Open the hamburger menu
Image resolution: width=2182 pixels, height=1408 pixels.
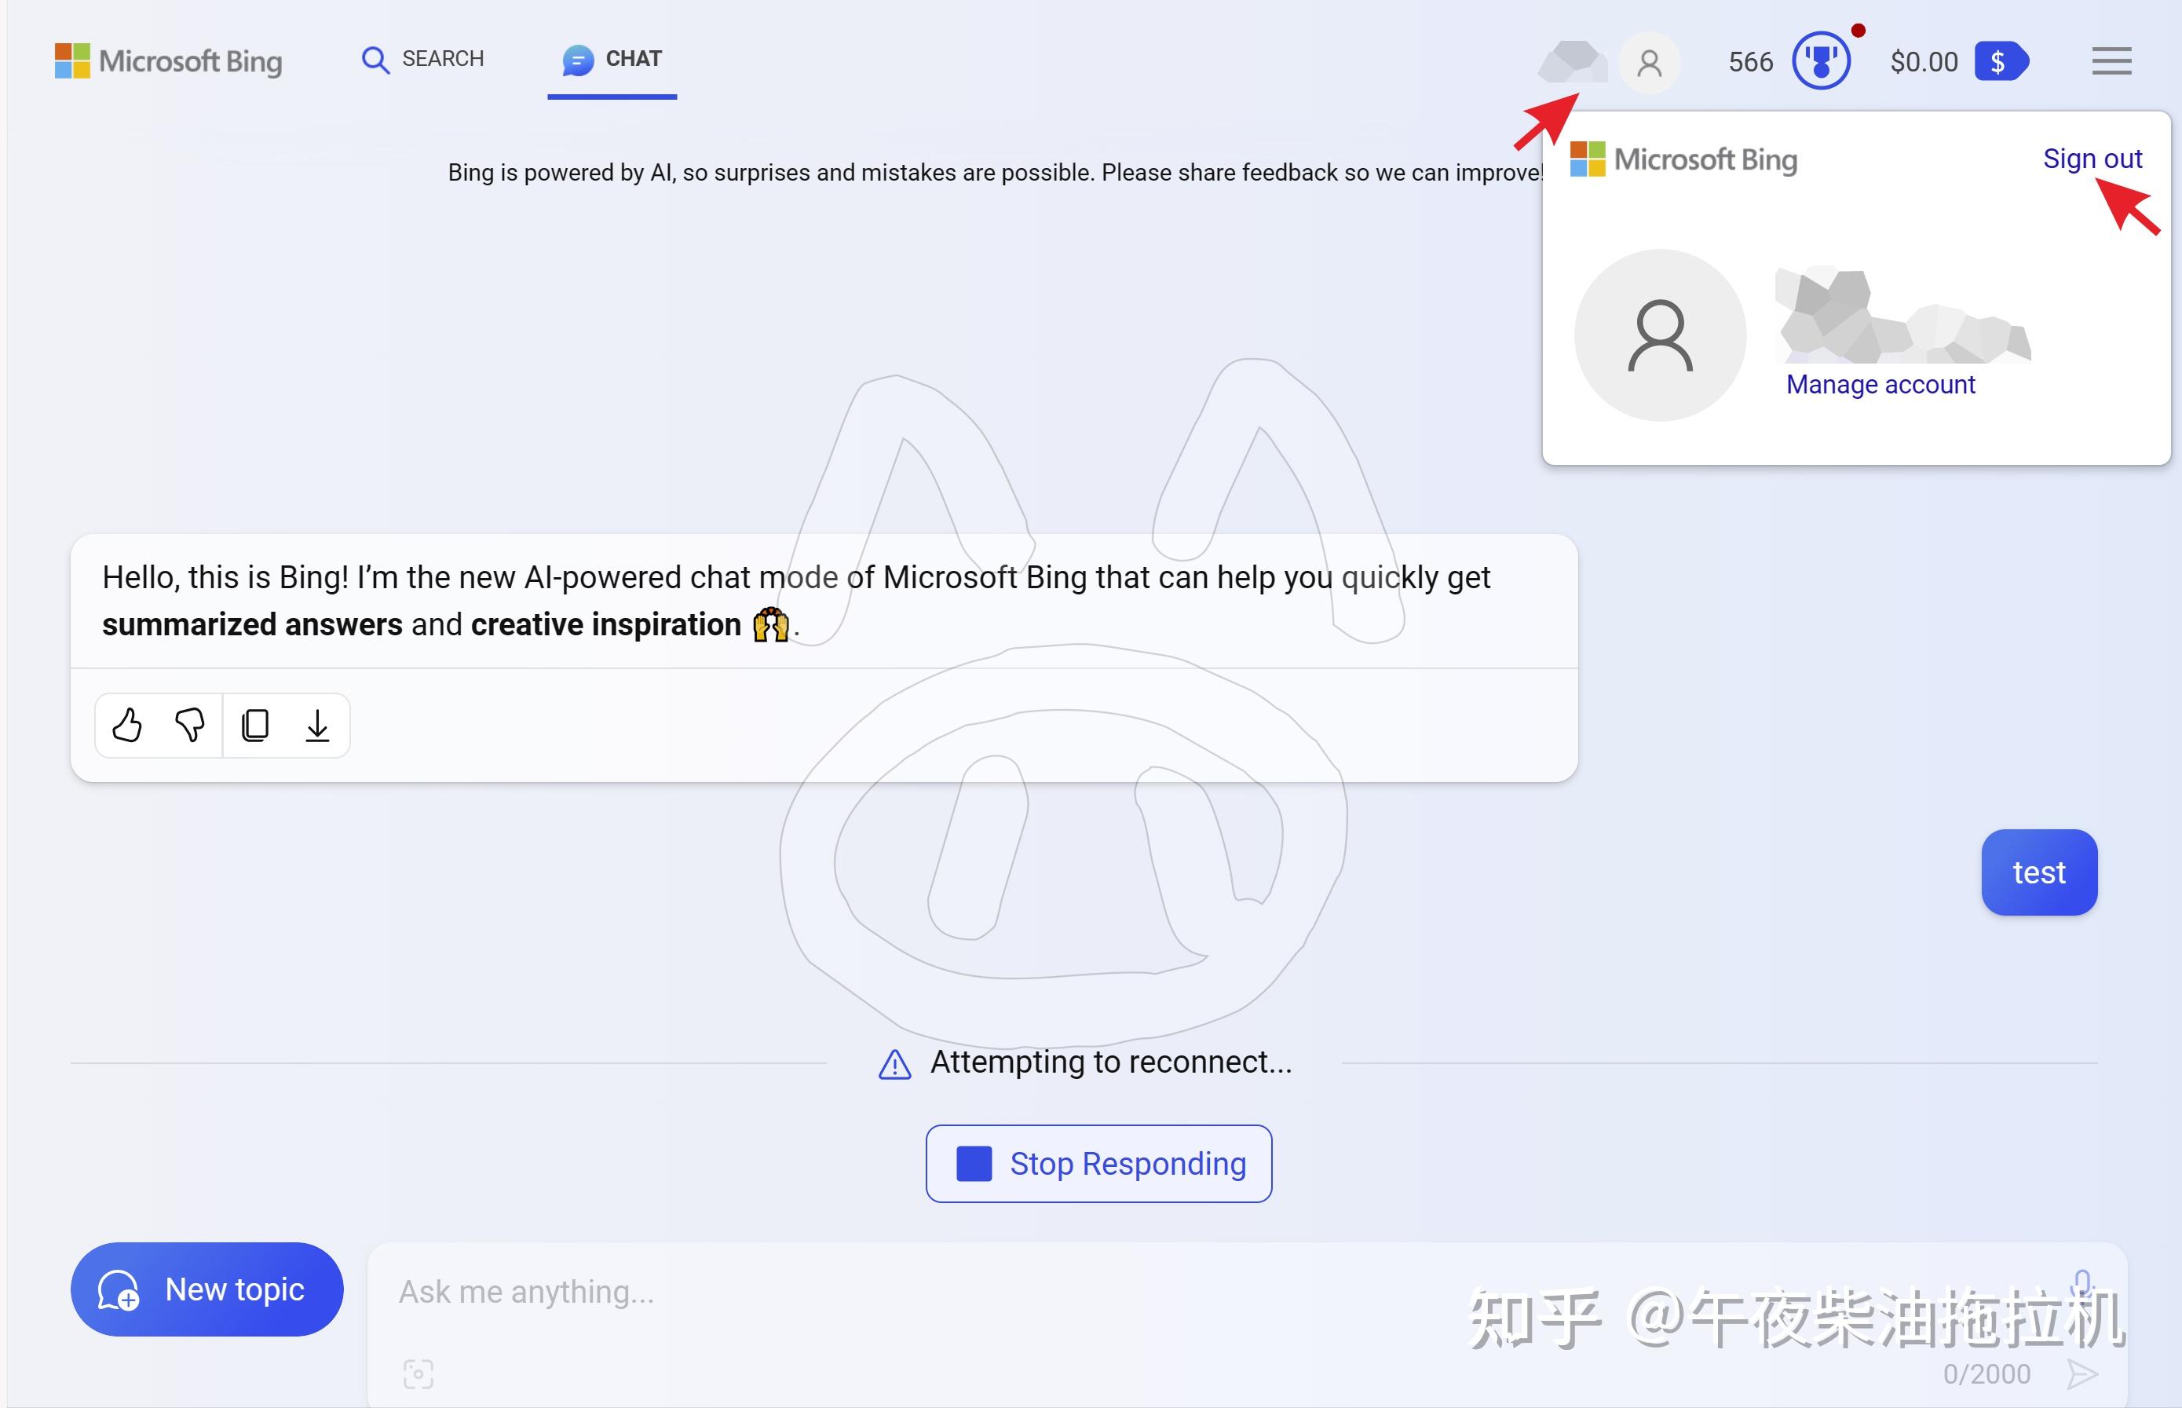pos(2111,61)
